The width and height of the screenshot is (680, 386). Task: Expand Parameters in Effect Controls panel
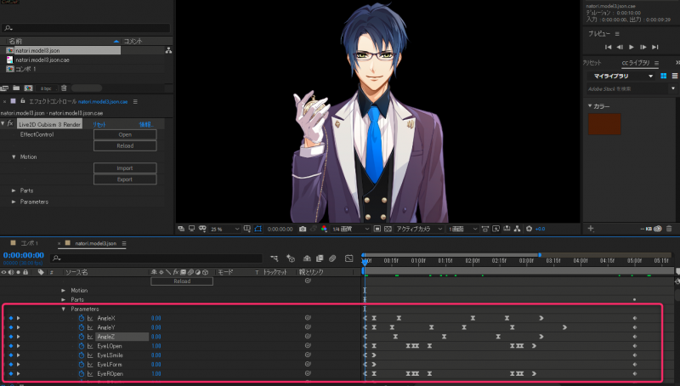[x=14, y=202]
